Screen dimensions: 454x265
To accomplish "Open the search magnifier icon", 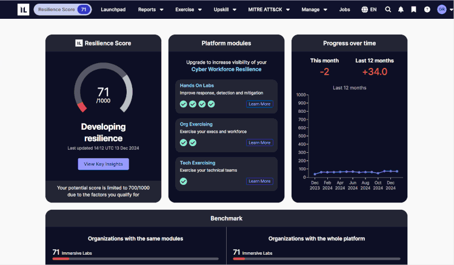I will (x=388, y=10).
